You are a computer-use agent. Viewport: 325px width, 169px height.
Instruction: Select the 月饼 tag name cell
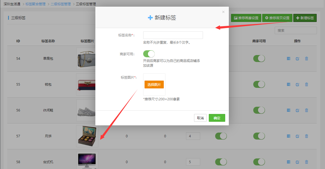point(48,136)
